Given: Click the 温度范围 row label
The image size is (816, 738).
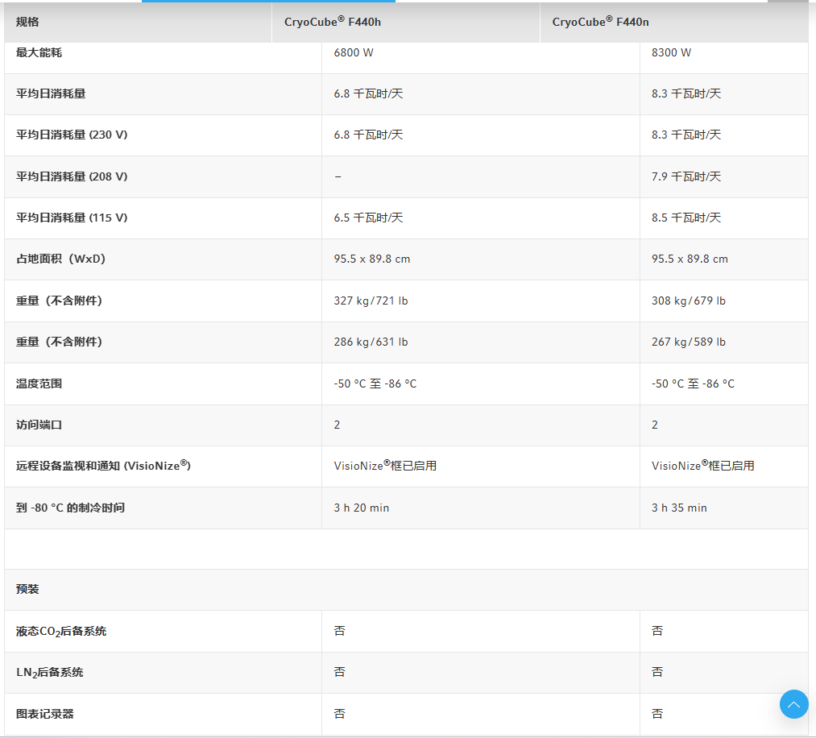Looking at the screenshot, I should pos(39,384).
